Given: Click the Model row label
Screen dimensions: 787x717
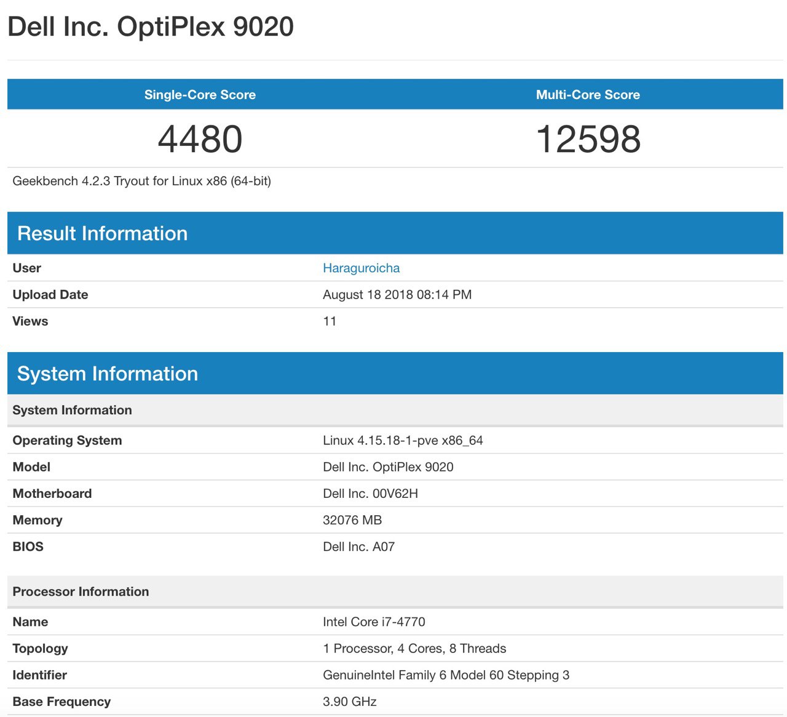Looking at the screenshot, I should tap(31, 467).
